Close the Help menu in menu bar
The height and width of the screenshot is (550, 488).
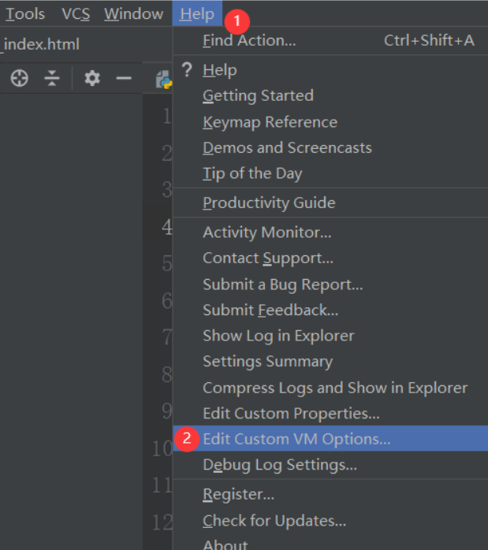[196, 14]
